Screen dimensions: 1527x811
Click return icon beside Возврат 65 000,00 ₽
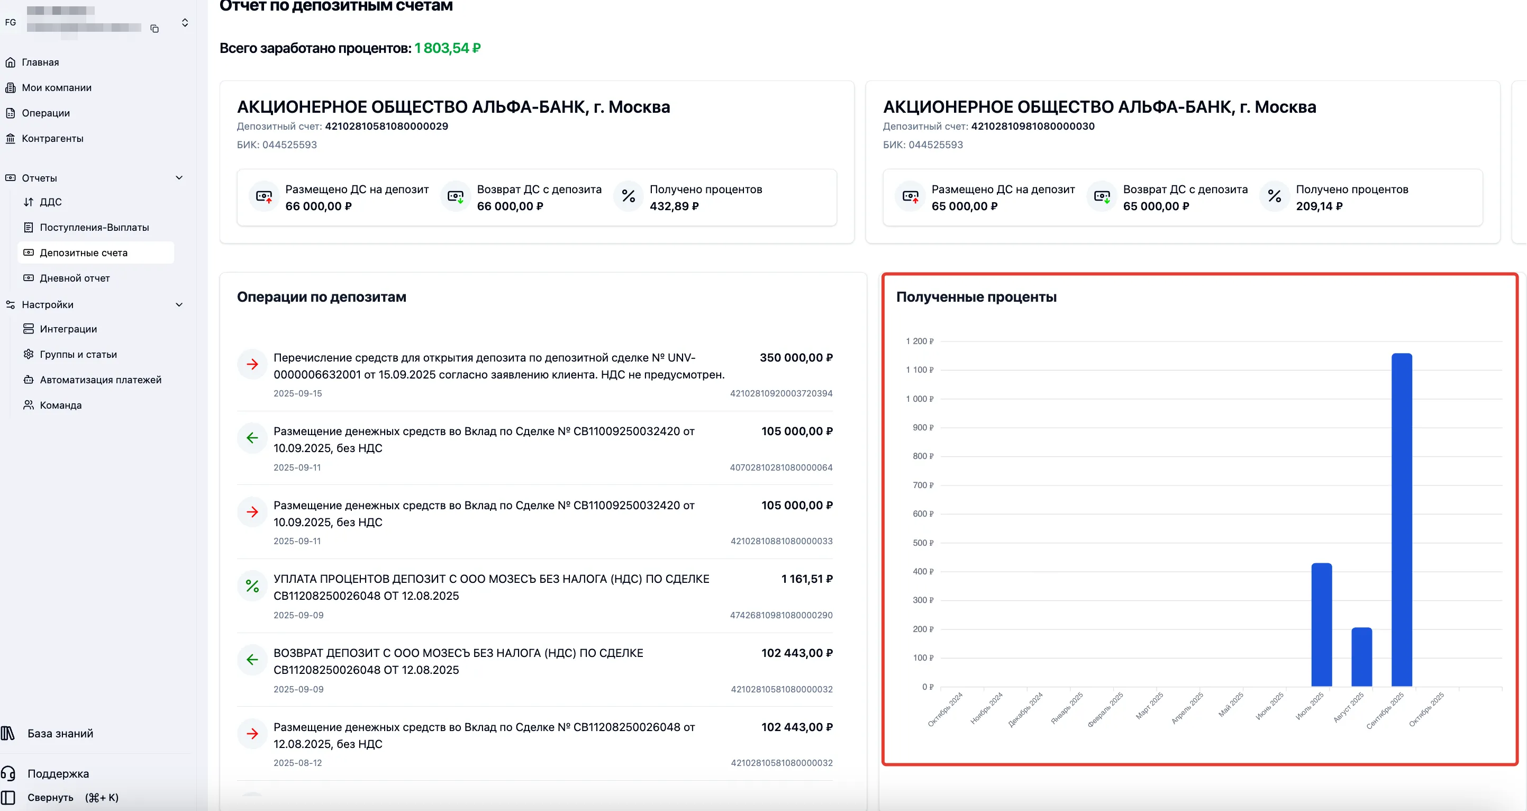point(1102,196)
